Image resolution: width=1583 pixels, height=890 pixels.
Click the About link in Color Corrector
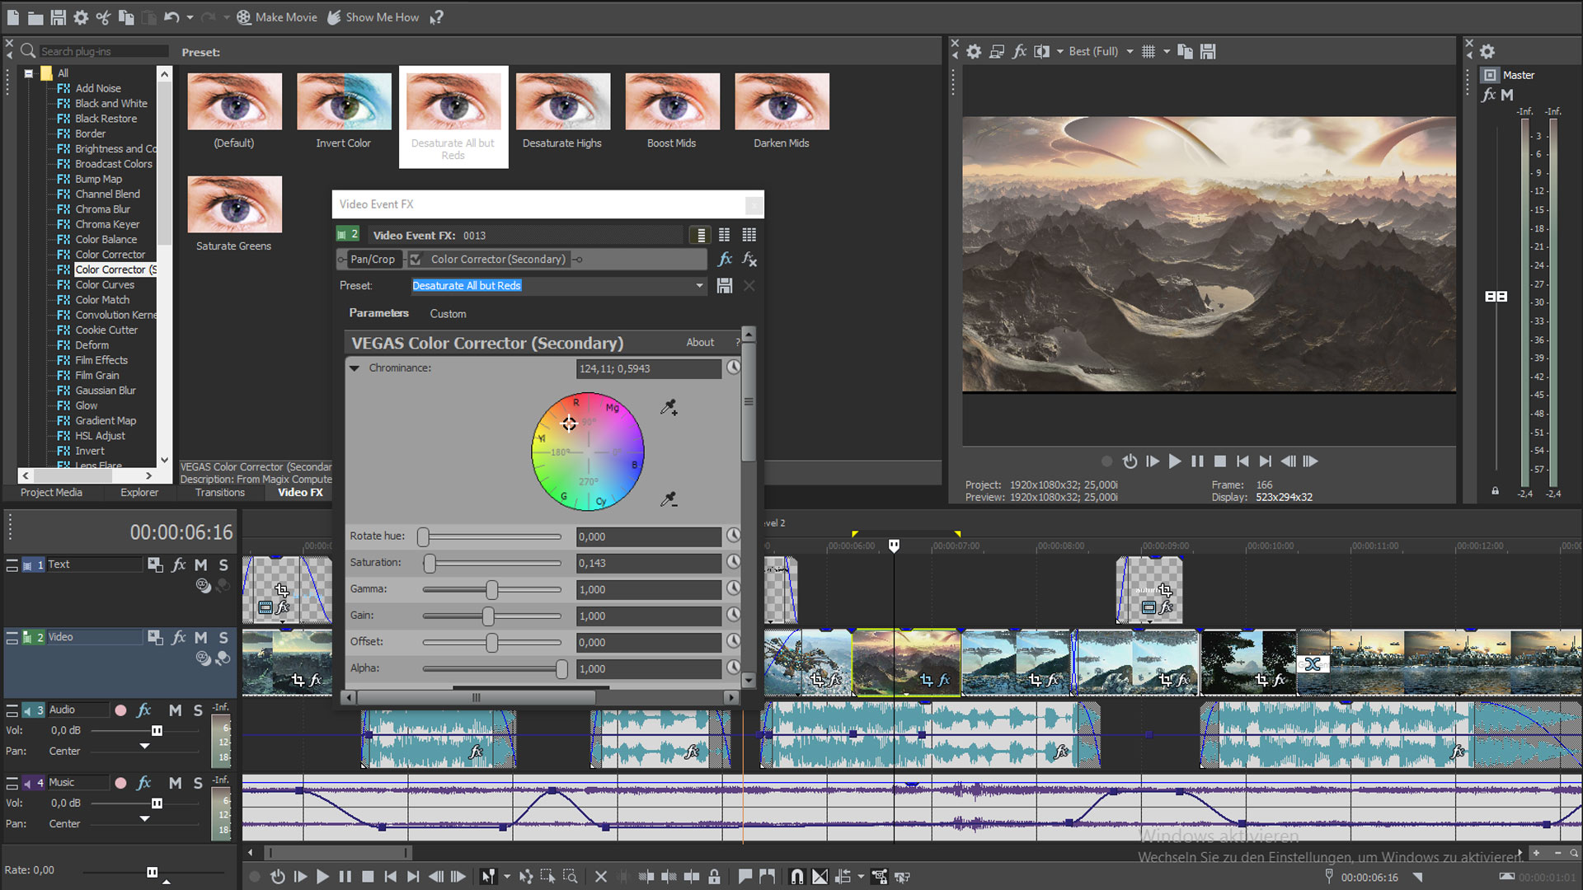[x=700, y=342]
